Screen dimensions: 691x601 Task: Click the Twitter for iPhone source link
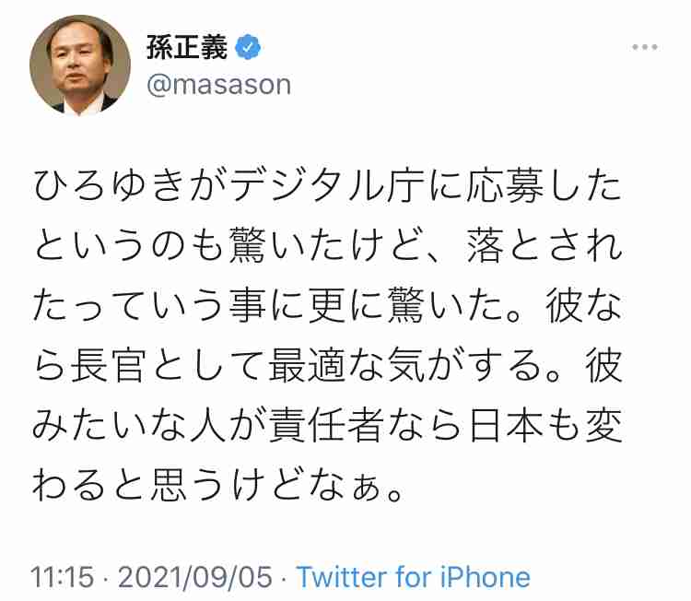[414, 576]
